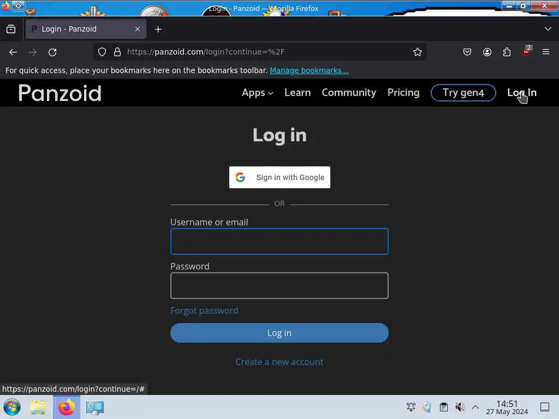Click Log In in the top navigation
The height and width of the screenshot is (419, 559).
(x=521, y=93)
